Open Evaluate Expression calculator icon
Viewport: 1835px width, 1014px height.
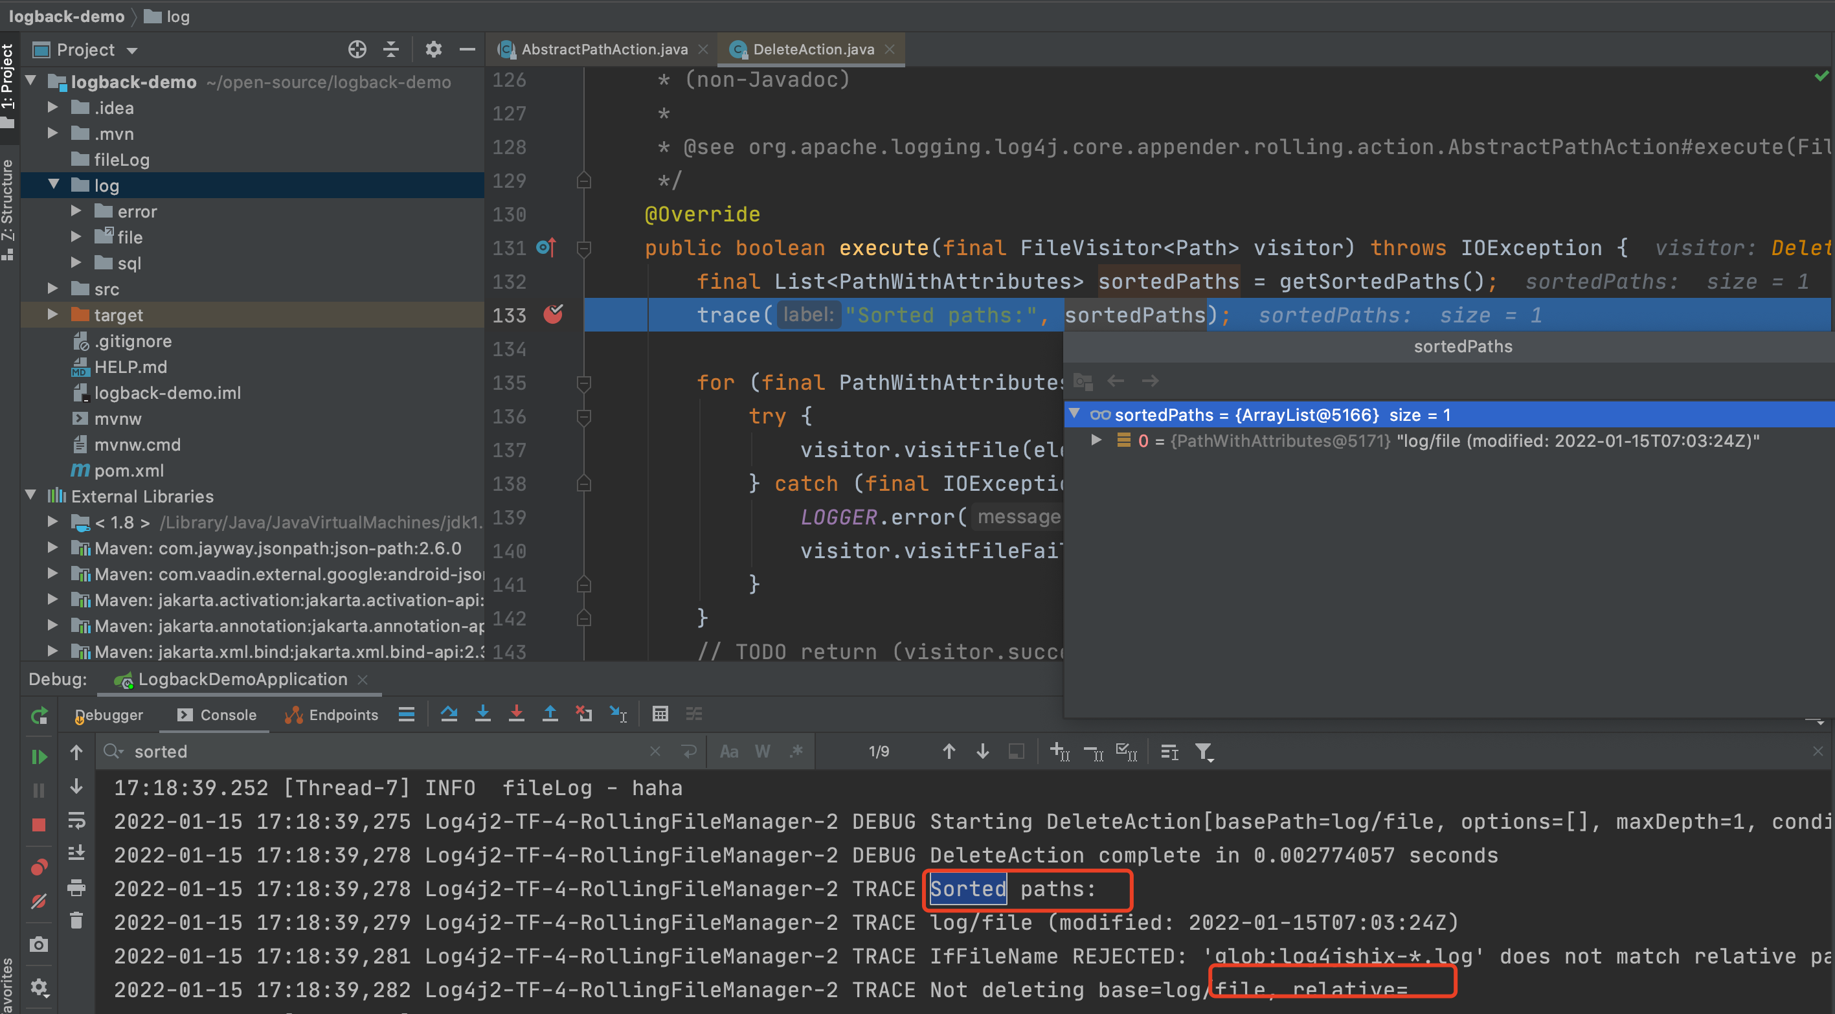(x=660, y=714)
